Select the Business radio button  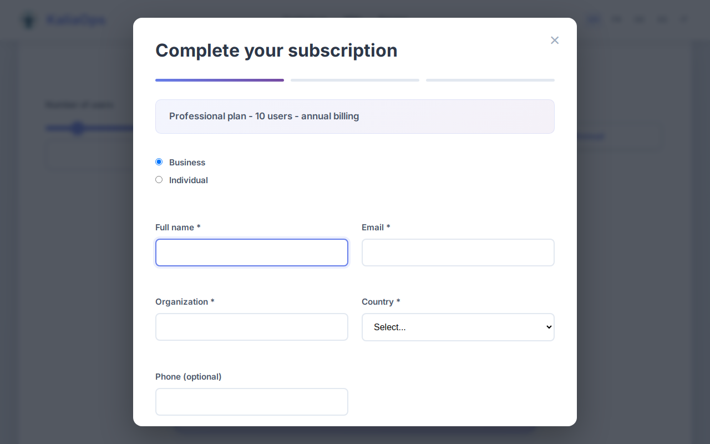tap(159, 162)
